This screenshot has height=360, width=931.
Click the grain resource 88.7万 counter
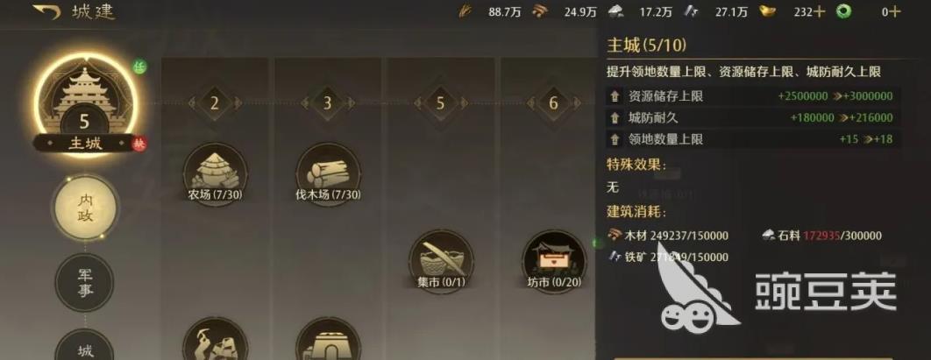tap(492, 12)
